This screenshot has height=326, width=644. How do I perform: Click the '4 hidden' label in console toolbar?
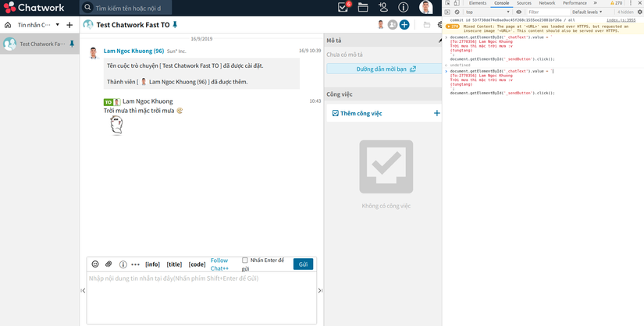coord(625,12)
